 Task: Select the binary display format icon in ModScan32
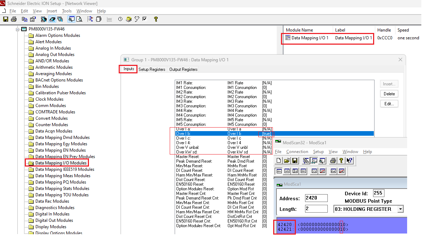(x=279, y=171)
